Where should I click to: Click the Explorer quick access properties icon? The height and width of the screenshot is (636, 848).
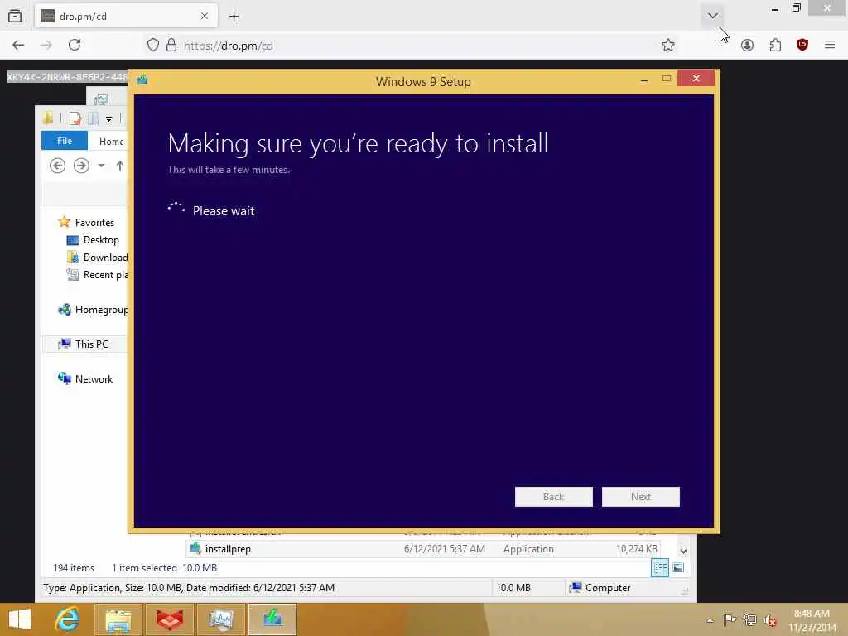pos(75,118)
